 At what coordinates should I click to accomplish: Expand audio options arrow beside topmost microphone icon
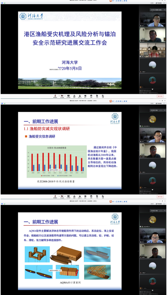tap(59, 95)
